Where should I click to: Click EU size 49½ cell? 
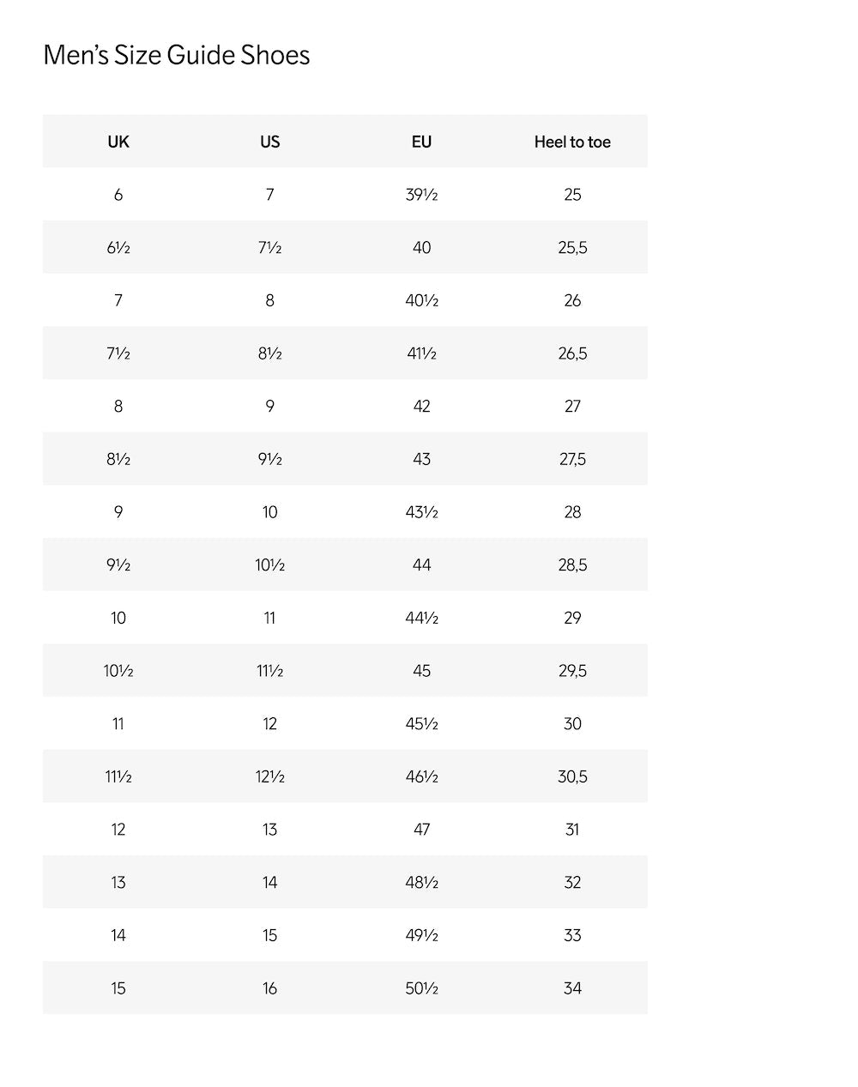coord(421,935)
